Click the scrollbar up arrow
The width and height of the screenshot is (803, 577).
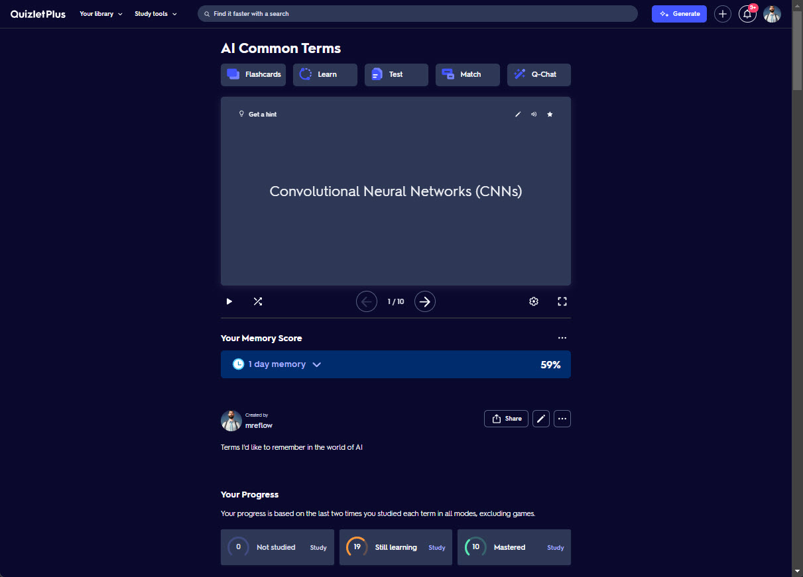click(x=797, y=5)
